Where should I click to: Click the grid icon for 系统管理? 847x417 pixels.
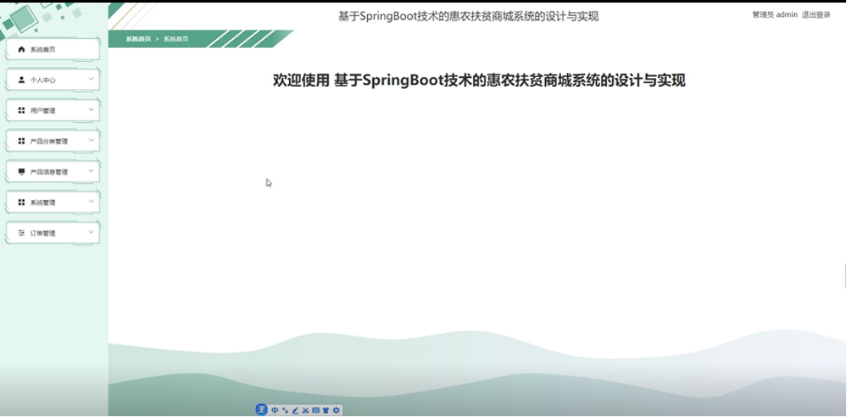(21, 202)
